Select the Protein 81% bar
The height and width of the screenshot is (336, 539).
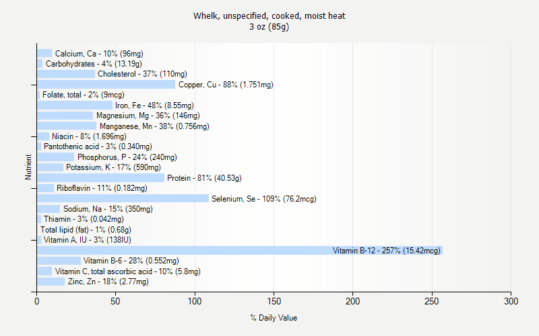(100, 177)
